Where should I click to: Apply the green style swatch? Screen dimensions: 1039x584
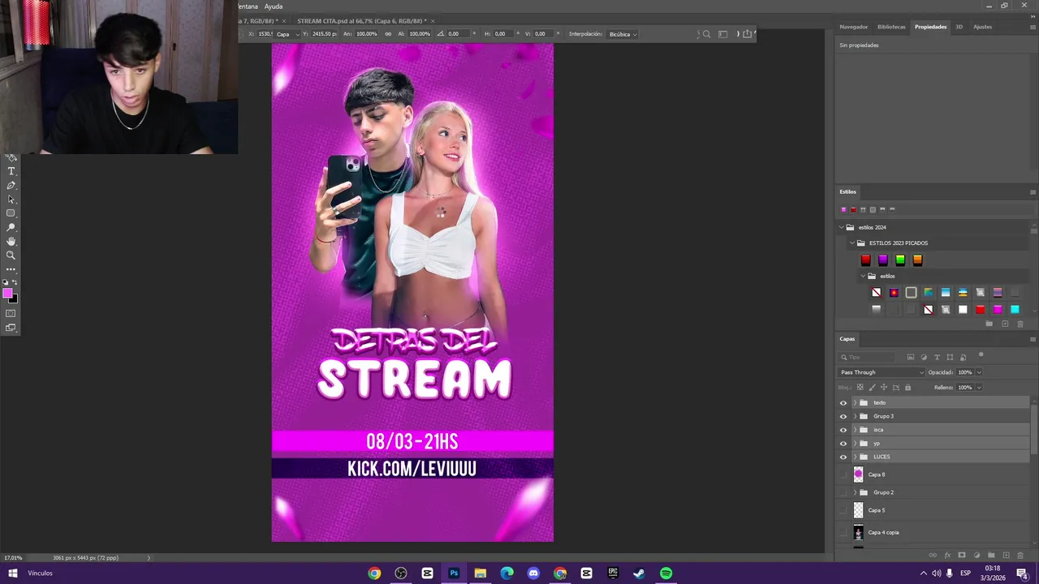pos(900,260)
